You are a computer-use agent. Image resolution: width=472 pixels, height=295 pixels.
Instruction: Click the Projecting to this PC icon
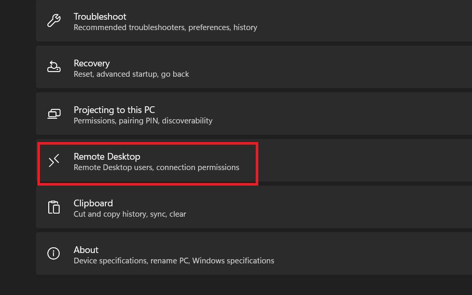tap(54, 114)
